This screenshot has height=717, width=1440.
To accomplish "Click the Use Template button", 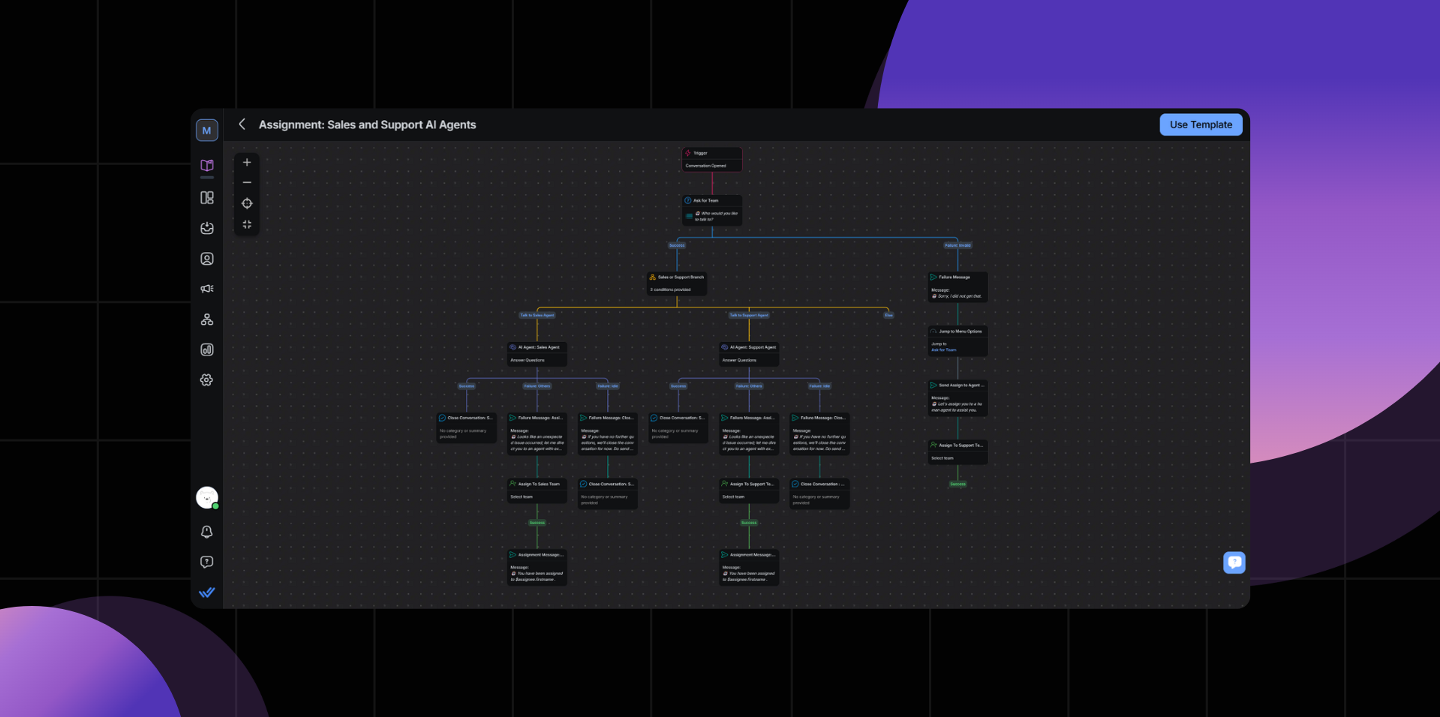I will [x=1200, y=124].
